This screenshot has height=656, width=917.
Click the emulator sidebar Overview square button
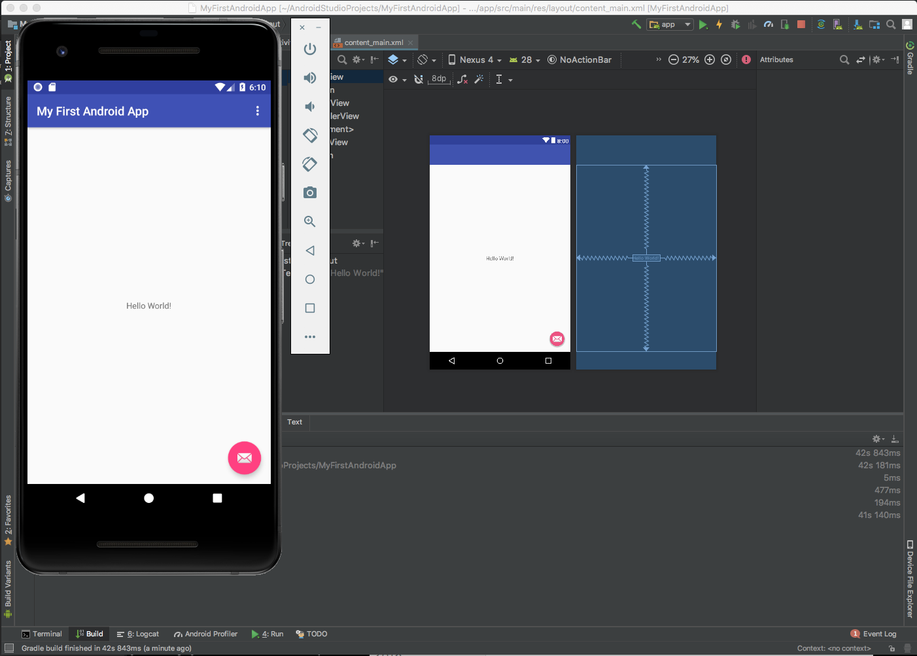(x=310, y=308)
